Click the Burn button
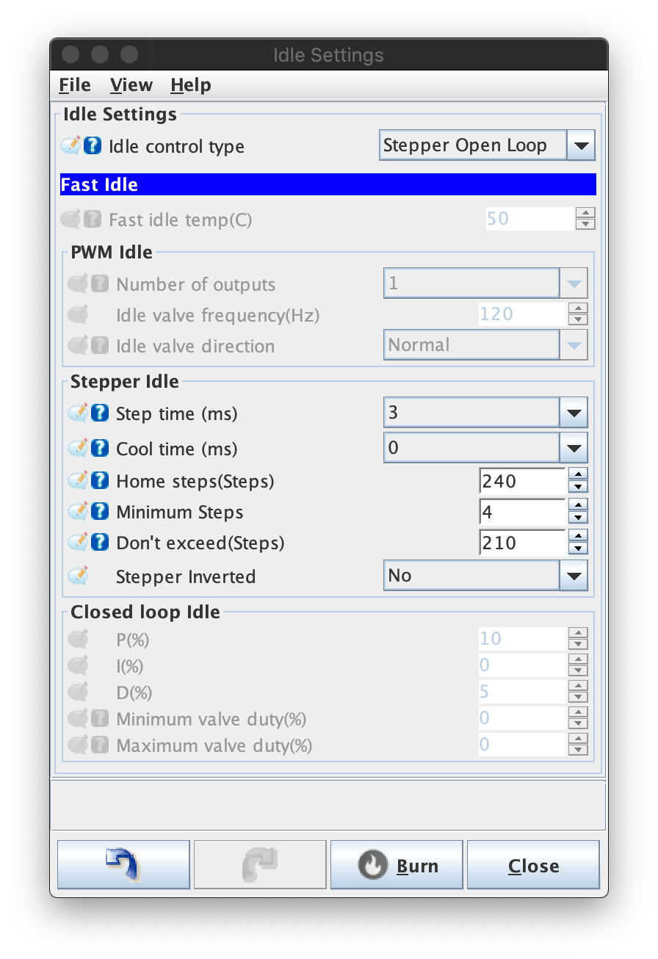658x959 pixels. coord(397,865)
